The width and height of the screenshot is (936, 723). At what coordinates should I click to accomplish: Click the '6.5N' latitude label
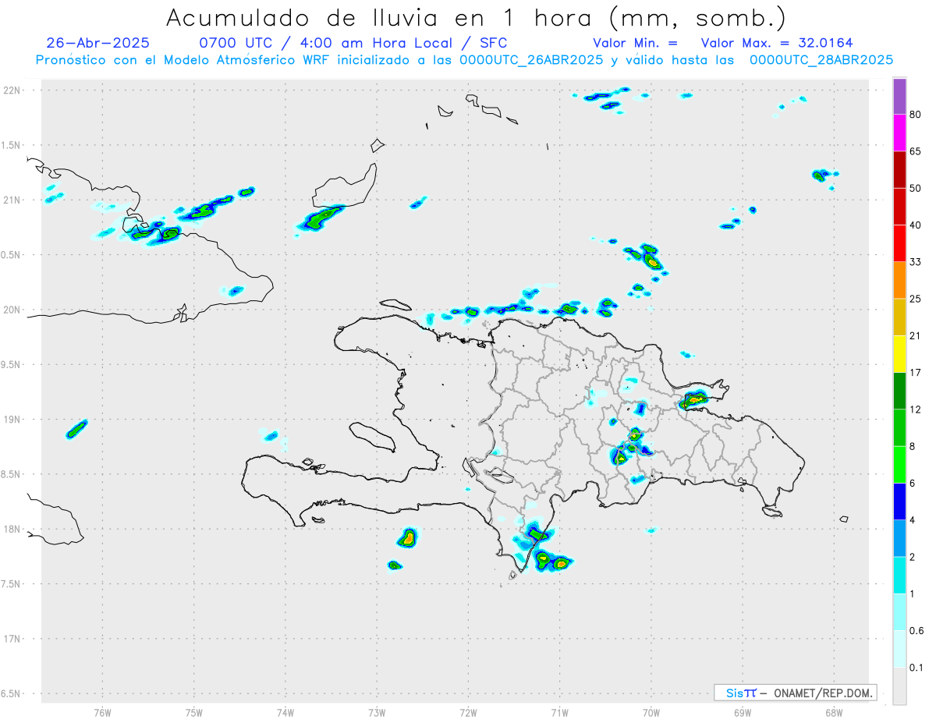10,694
